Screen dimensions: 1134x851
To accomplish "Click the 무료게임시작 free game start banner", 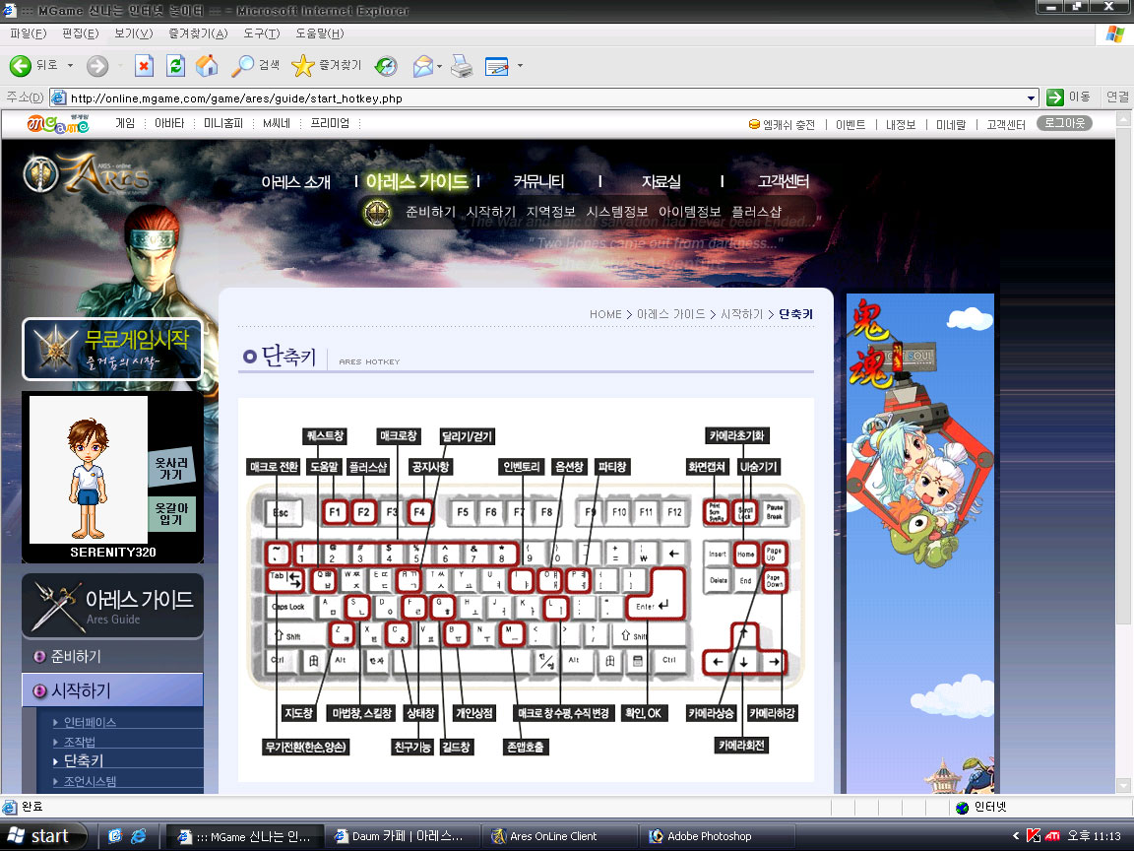I will pyautogui.click(x=111, y=349).
